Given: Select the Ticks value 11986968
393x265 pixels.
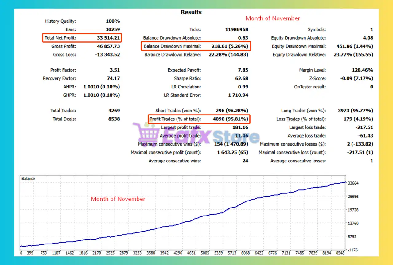Looking at the screenshot, I should coord(236,29).
